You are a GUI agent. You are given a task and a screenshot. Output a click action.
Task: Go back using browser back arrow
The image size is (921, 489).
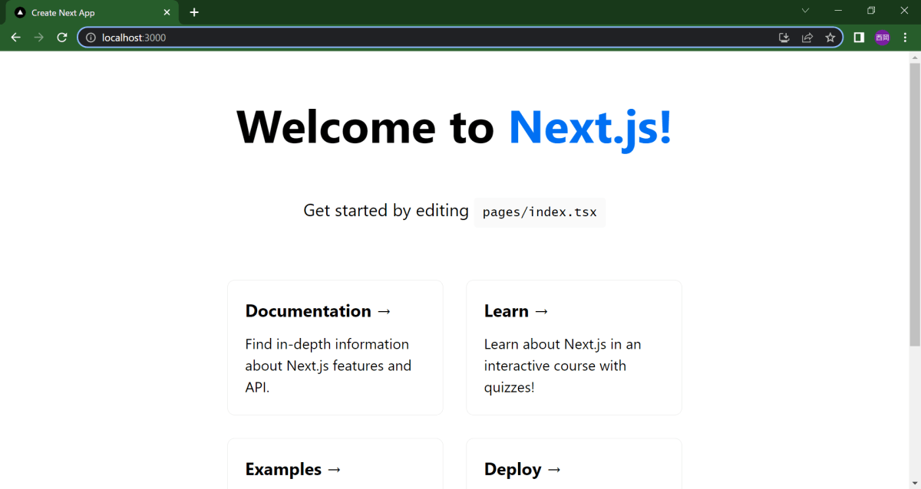(16, 37)
